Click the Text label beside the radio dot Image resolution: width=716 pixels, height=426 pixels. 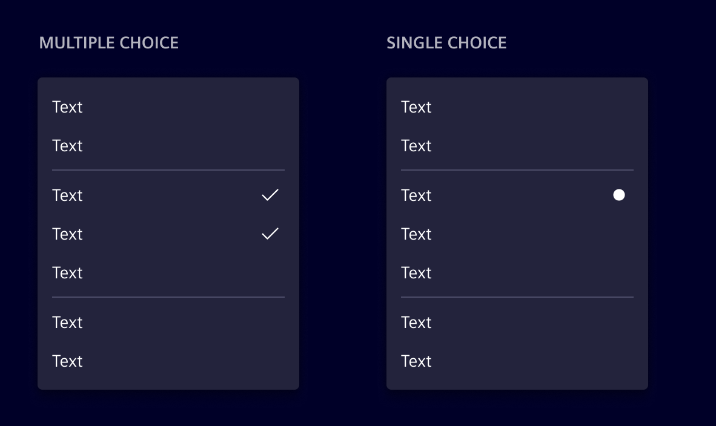point(416,195)
